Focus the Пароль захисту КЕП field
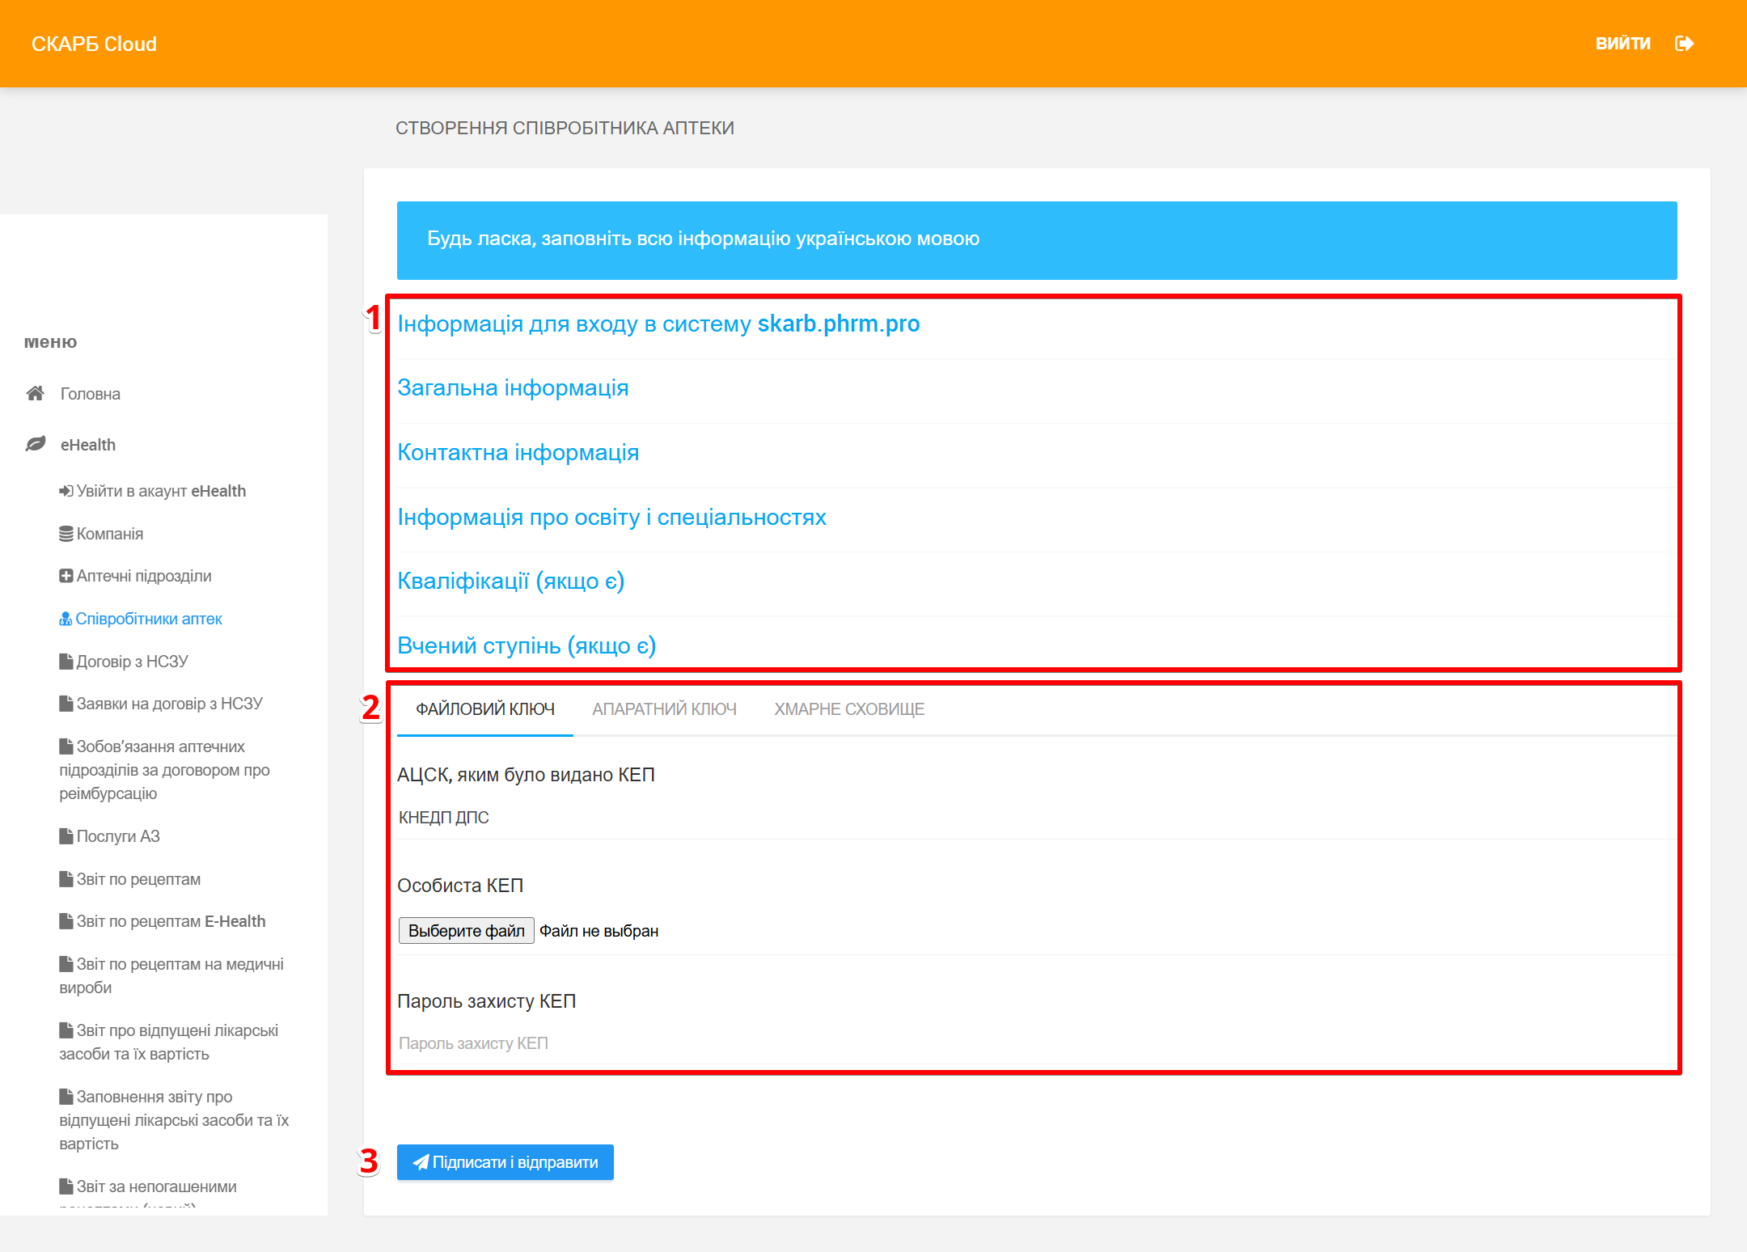Viewport: 1747px width, 1252px height. point(1035,1043)
